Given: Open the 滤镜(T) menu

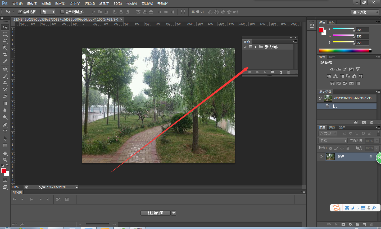Looking at the screenshot, I should click(104, 4).
